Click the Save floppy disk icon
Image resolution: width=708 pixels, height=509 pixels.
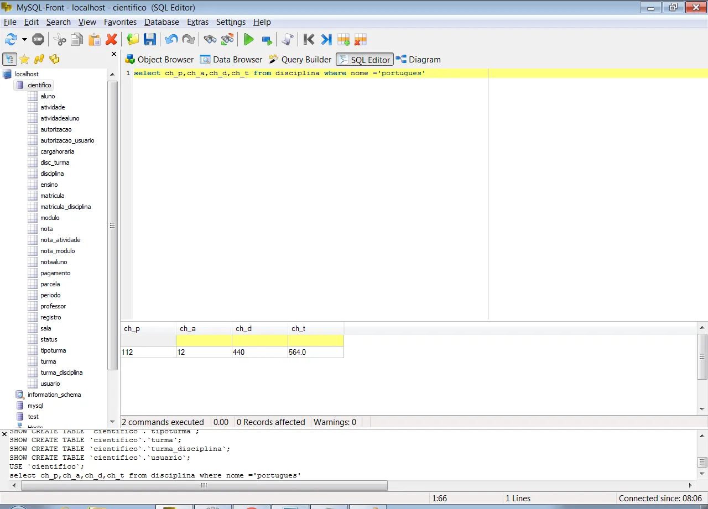point(150,40)
